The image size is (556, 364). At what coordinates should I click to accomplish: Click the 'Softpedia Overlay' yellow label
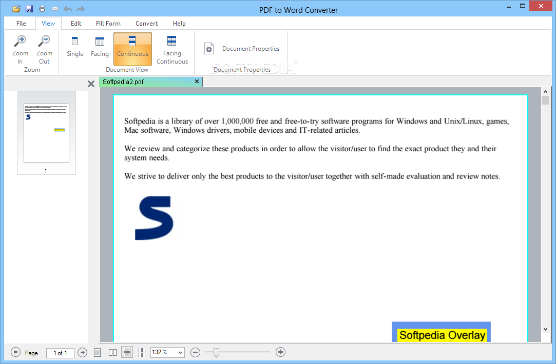[x=442, y=335]
